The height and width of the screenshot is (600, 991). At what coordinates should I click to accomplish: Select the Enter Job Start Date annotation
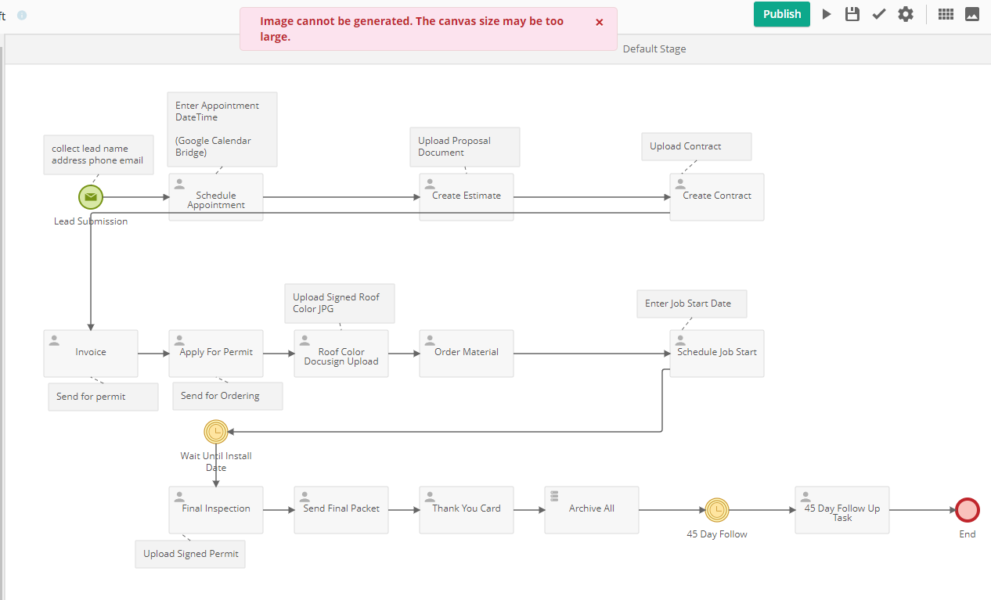[692, 304]
